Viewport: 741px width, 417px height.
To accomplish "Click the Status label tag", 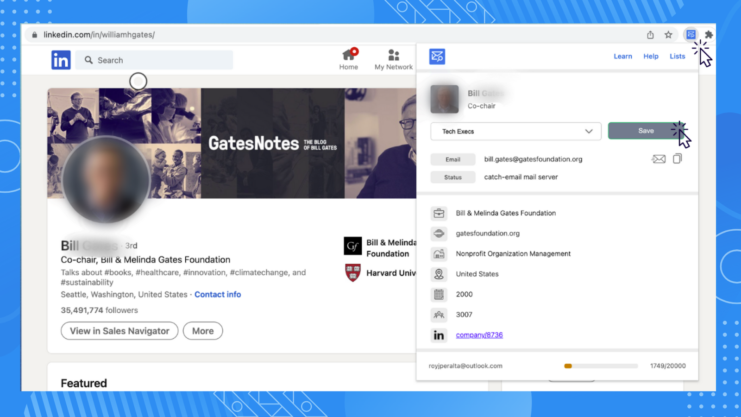I will coord(453,177).
